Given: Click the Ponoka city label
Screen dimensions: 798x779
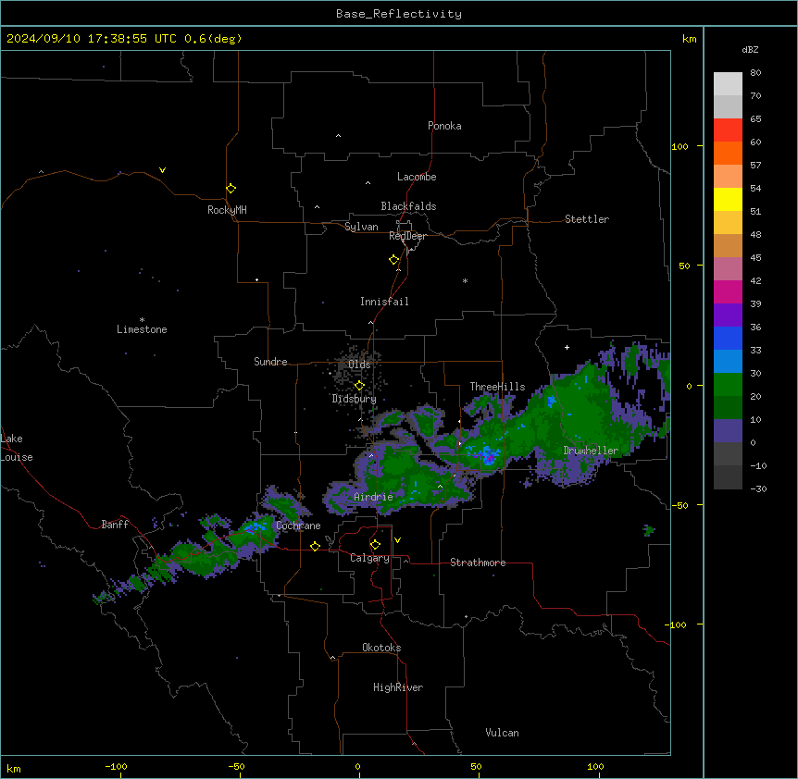Looking at the screenshot, I should pos(444,126).
